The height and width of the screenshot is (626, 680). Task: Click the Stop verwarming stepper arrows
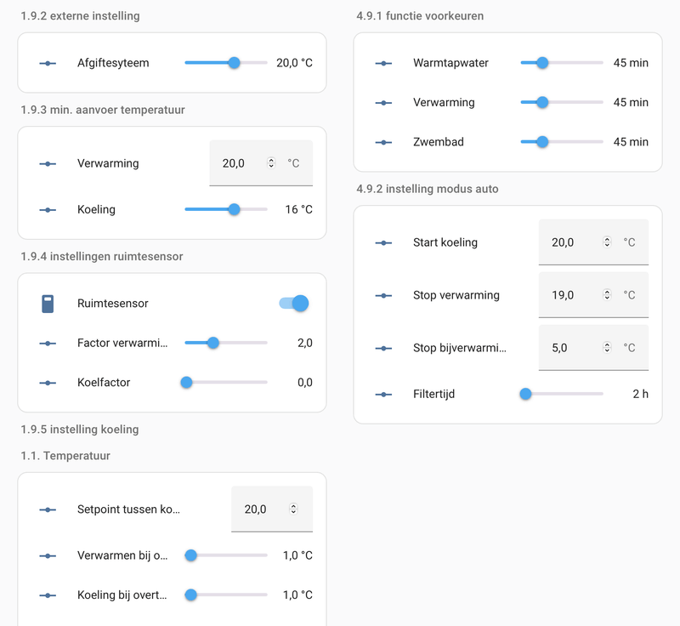607,295
